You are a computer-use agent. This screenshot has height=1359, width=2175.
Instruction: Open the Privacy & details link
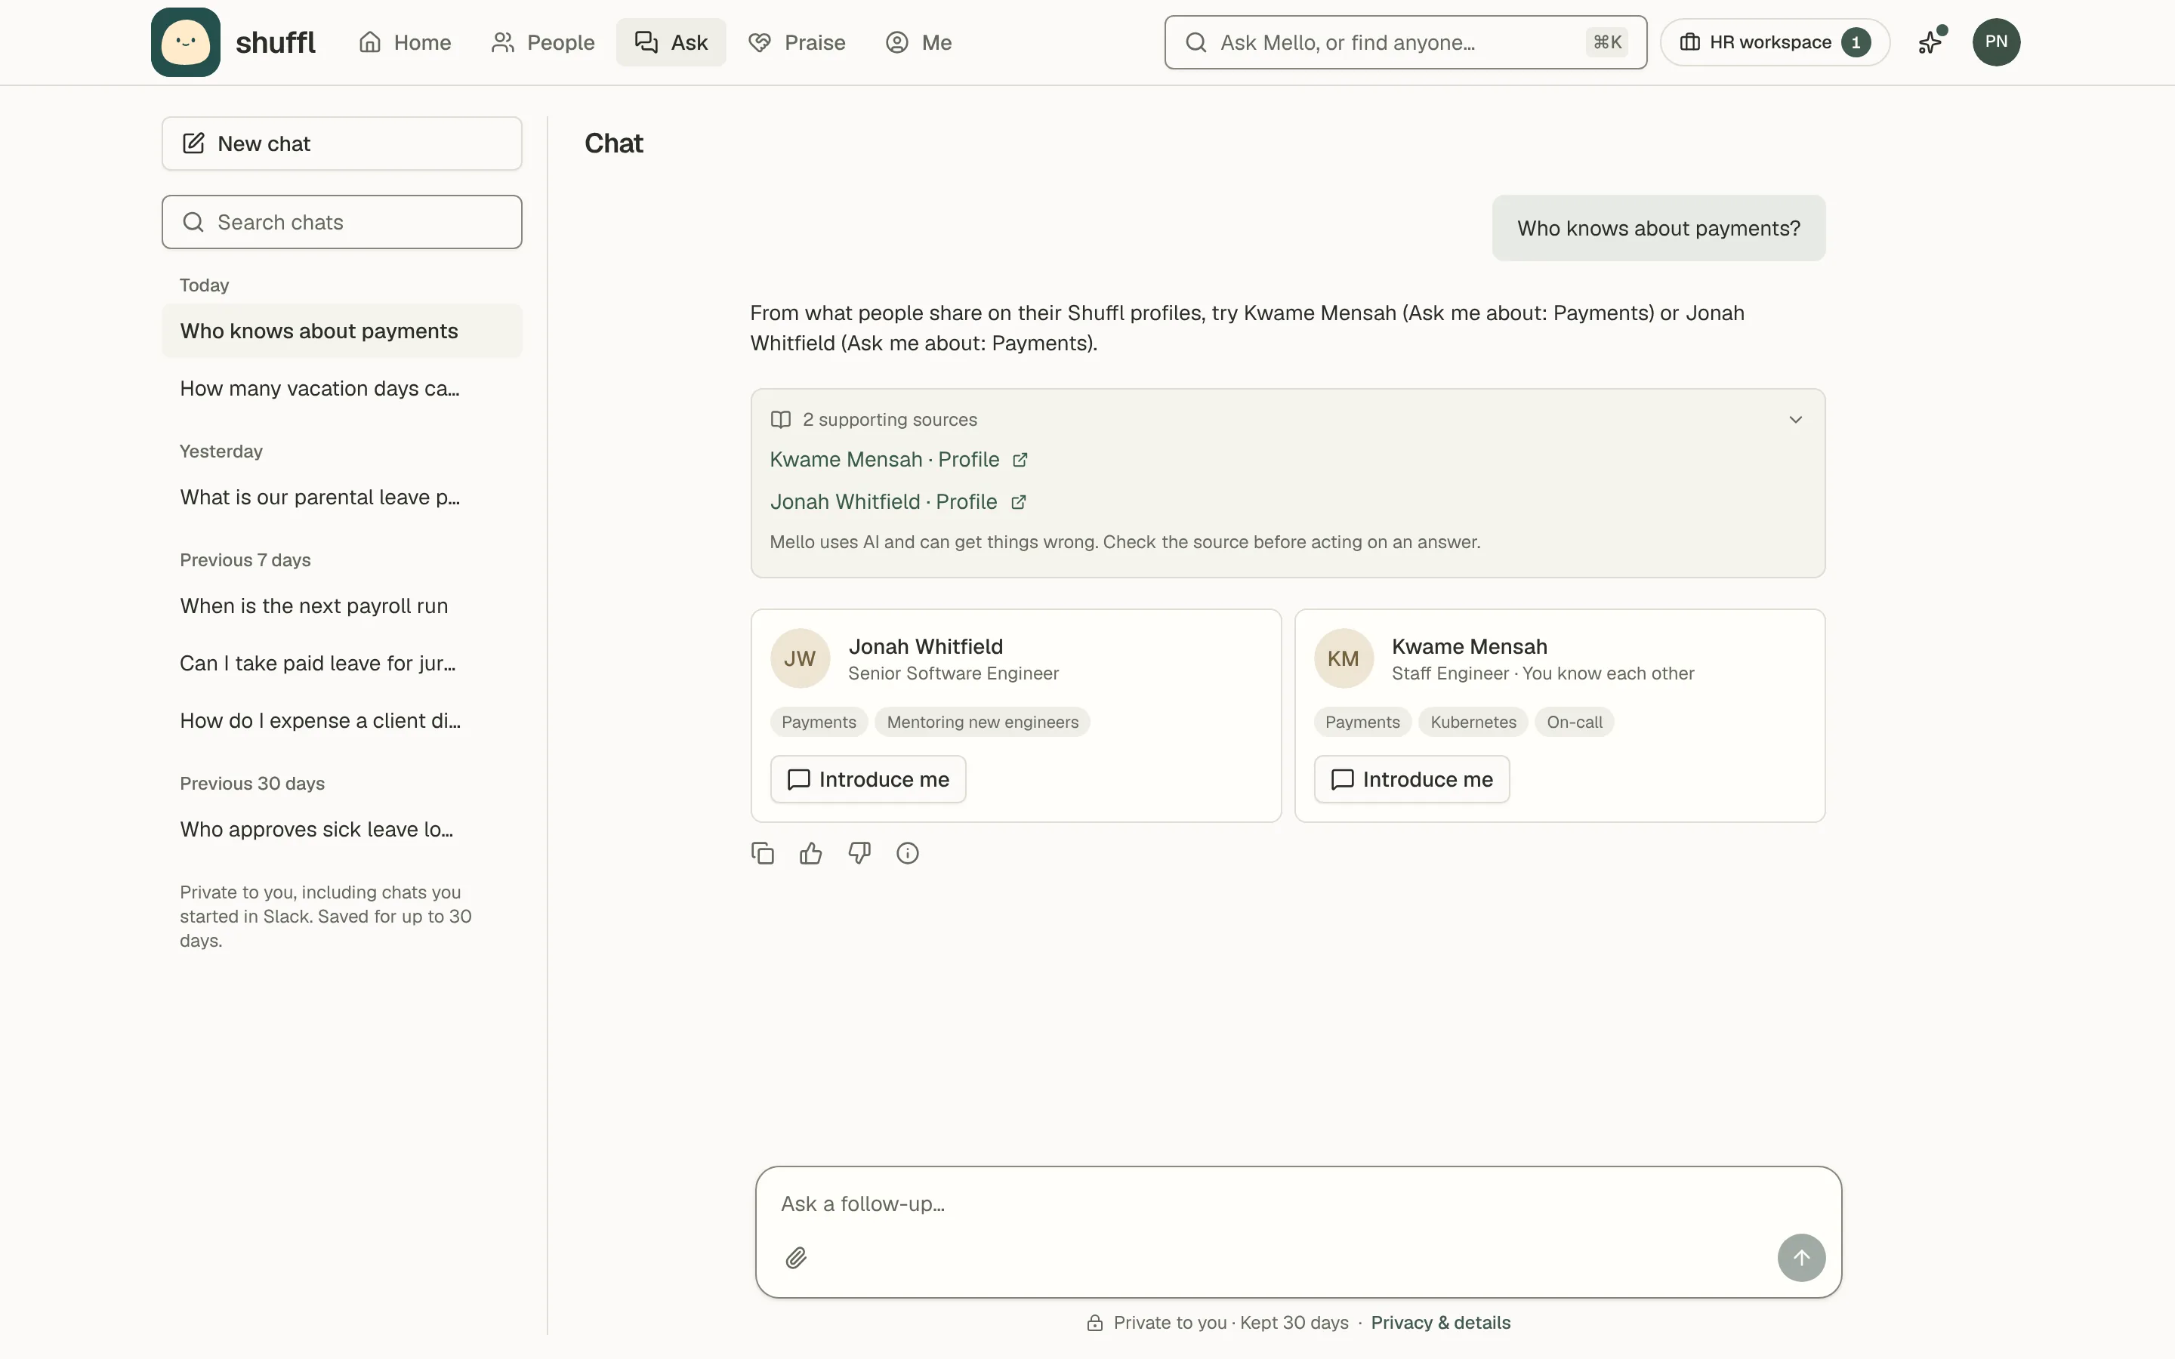(1440, 1322)
